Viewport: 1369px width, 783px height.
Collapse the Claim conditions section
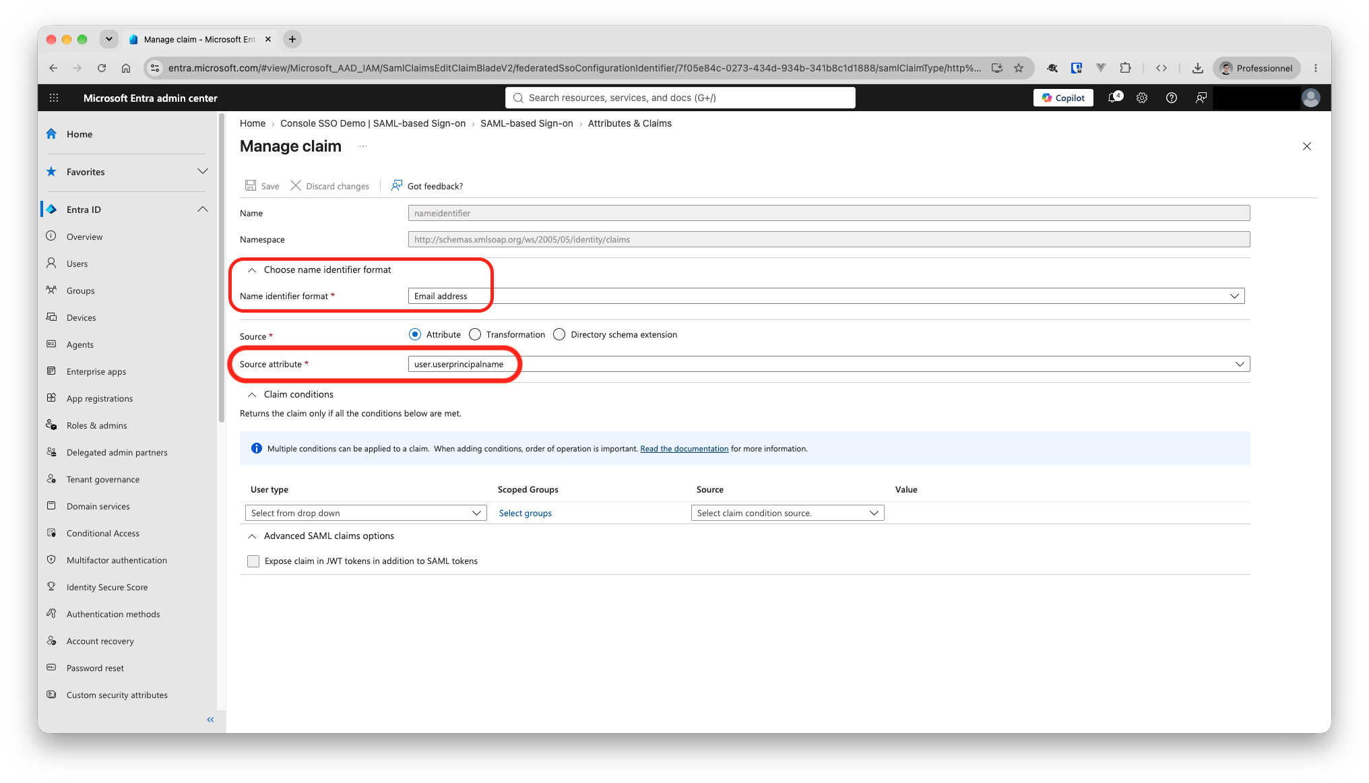[252, 395]
